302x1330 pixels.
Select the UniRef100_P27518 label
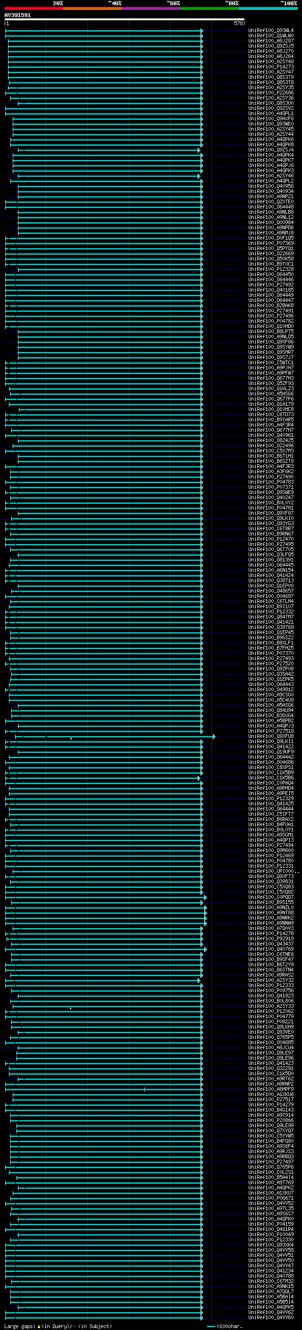click(270, 732)
